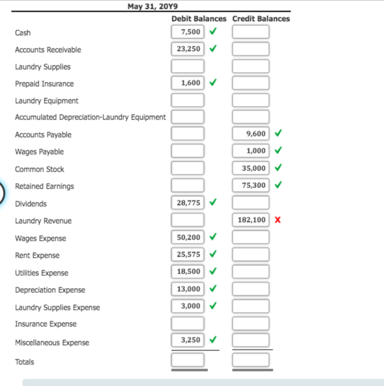Image resolution: width=384 pixels, height=386 pixels.
Task: Click green checkmark beside Wages Payable amount
Action: pos(278,150)
